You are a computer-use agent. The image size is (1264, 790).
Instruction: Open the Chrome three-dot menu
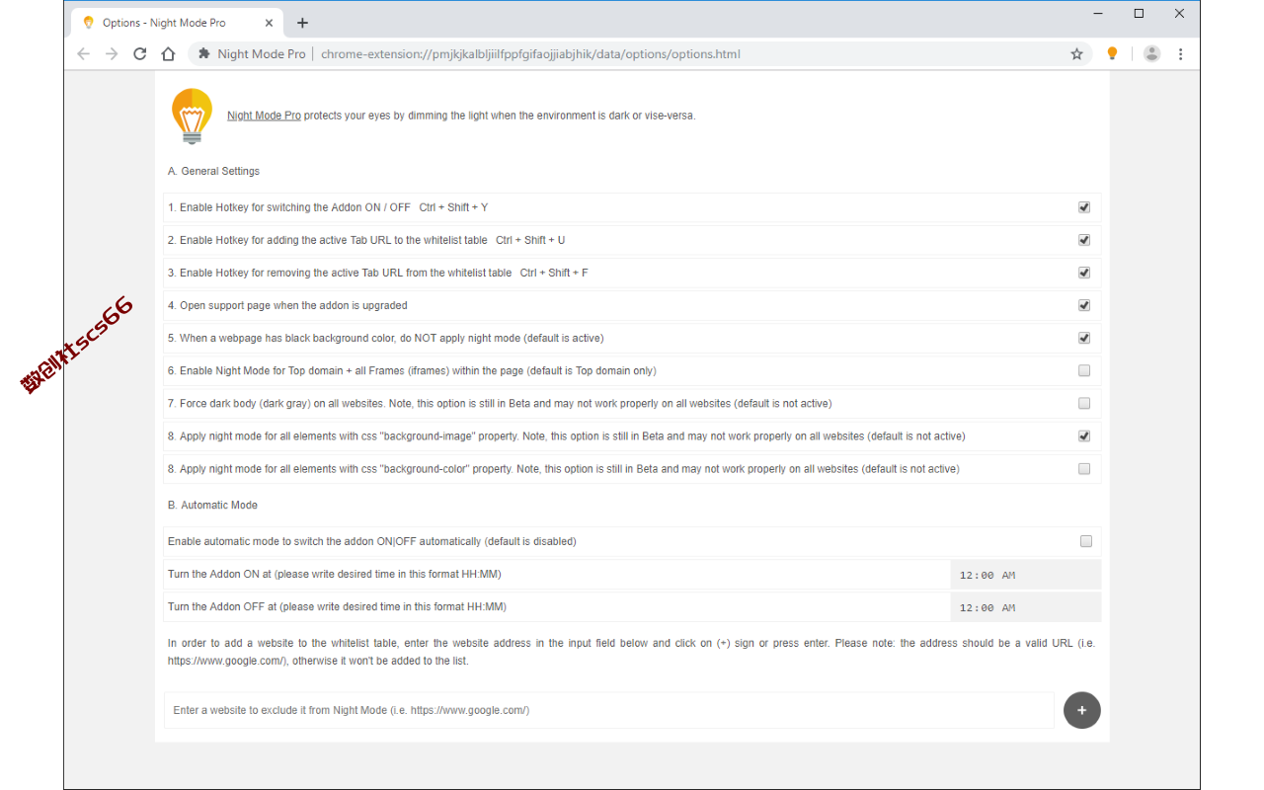coord(1180,54)
